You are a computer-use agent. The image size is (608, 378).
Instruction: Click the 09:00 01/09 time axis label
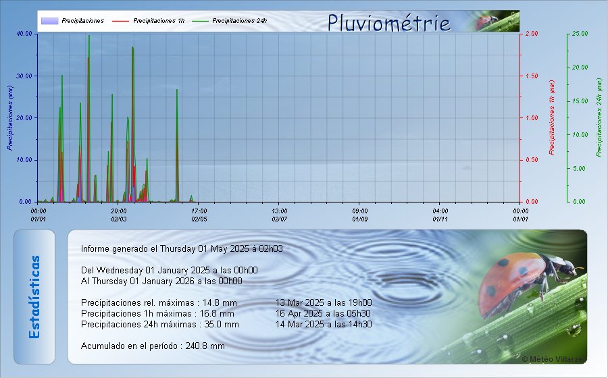[x=360, y=215]
